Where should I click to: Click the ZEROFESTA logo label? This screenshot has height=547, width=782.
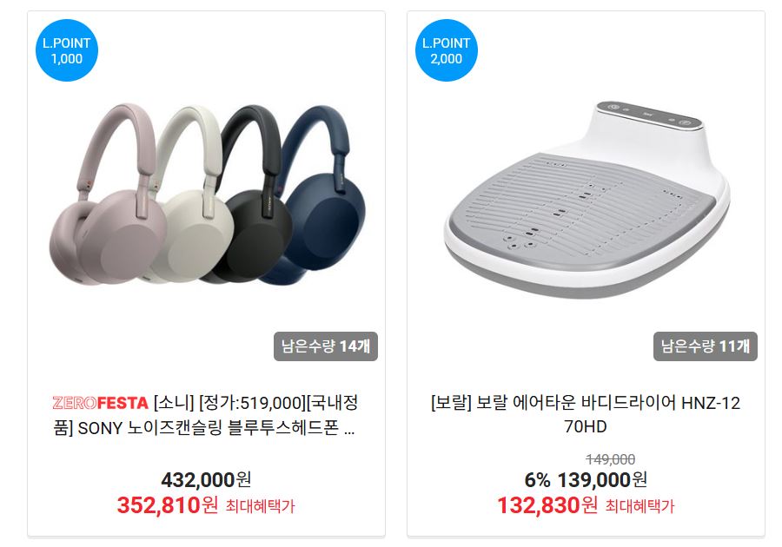click(100, 403)
